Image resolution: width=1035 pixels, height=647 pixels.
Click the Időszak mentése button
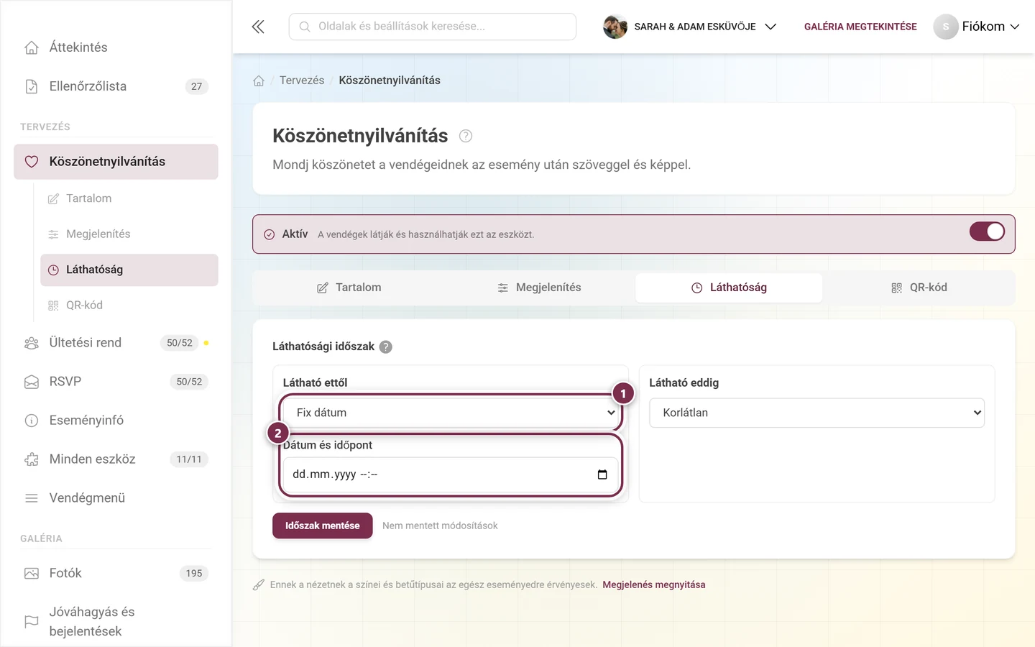click(323, 526)
